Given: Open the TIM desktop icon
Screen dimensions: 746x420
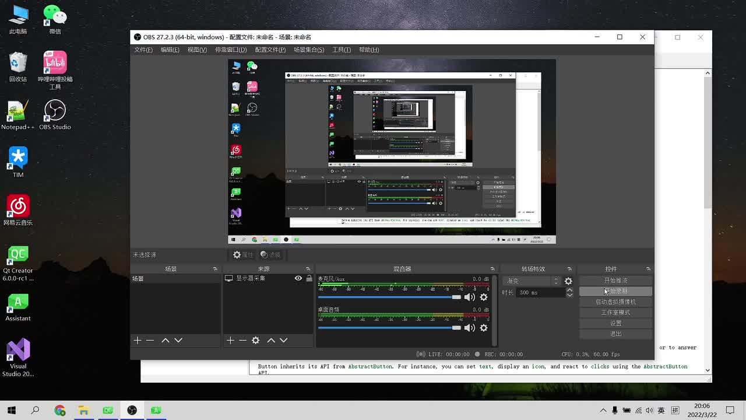Looking at the screenshot, I should pos(18,163).
